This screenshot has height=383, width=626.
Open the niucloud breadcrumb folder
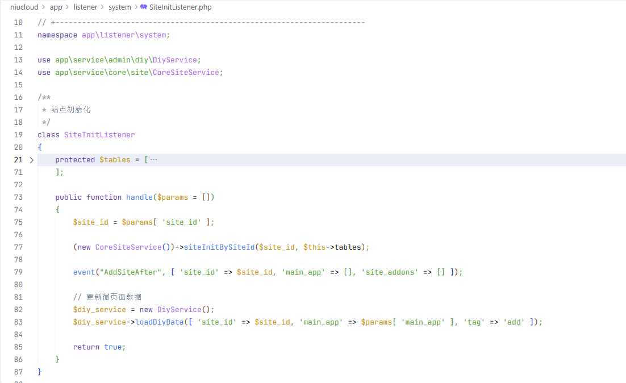pos(24,7)
